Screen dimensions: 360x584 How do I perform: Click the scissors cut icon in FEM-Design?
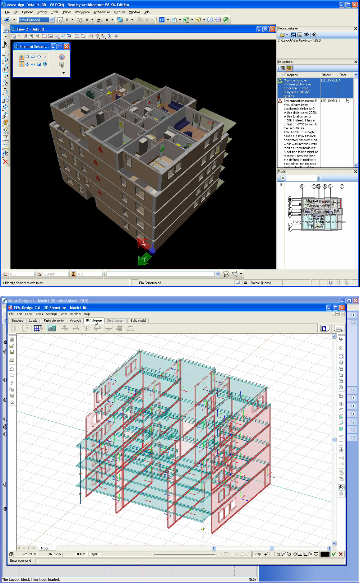12,384
